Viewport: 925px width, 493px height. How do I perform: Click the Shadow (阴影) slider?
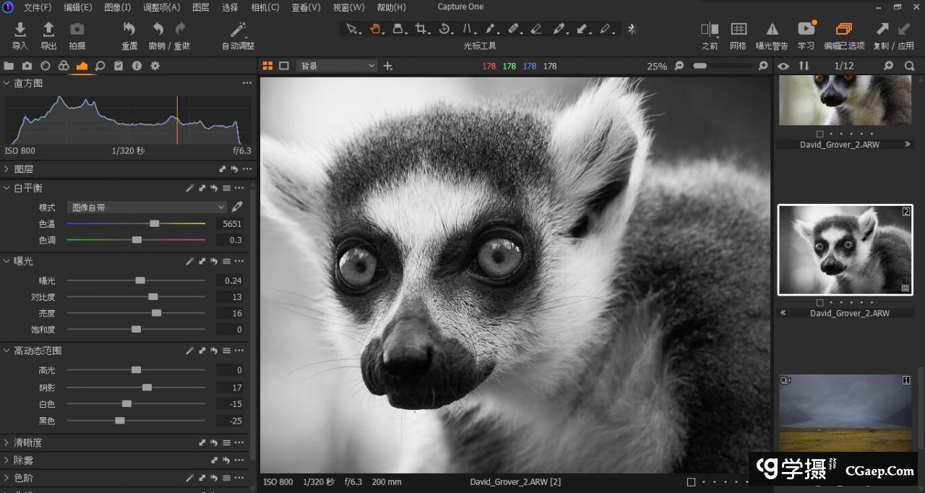click(147, 387)
